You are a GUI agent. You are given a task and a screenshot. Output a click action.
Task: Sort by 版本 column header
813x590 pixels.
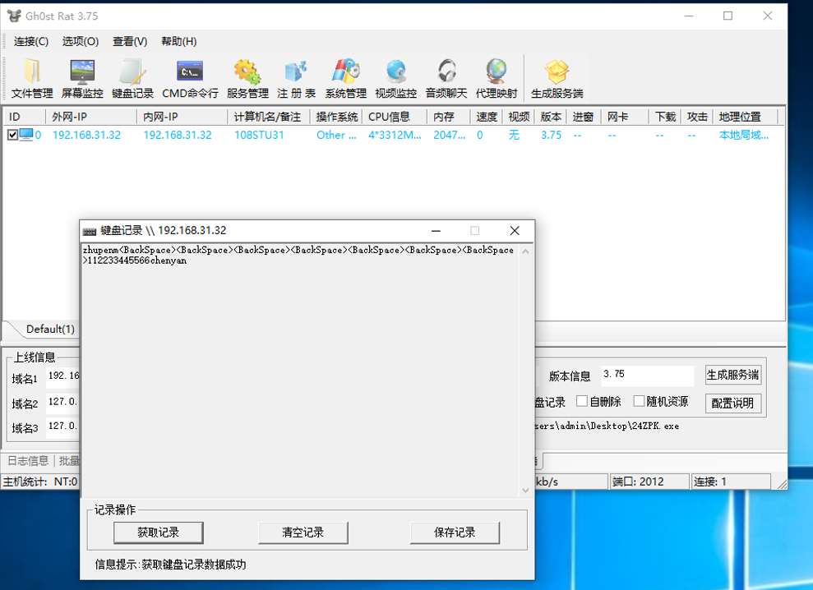(551, 117)
